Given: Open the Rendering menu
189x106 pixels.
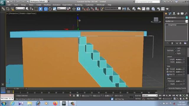Looking at the screenshot, I should 79,5.
